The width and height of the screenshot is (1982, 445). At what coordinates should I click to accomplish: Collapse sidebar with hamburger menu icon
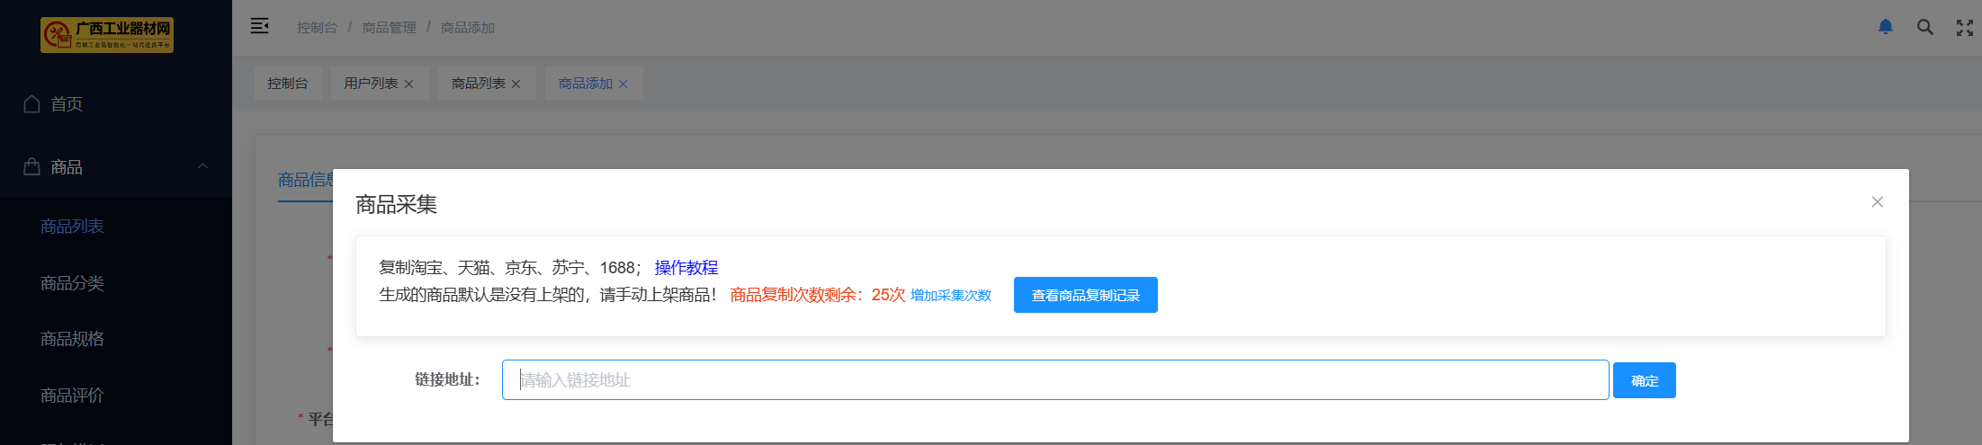(259, 26)
